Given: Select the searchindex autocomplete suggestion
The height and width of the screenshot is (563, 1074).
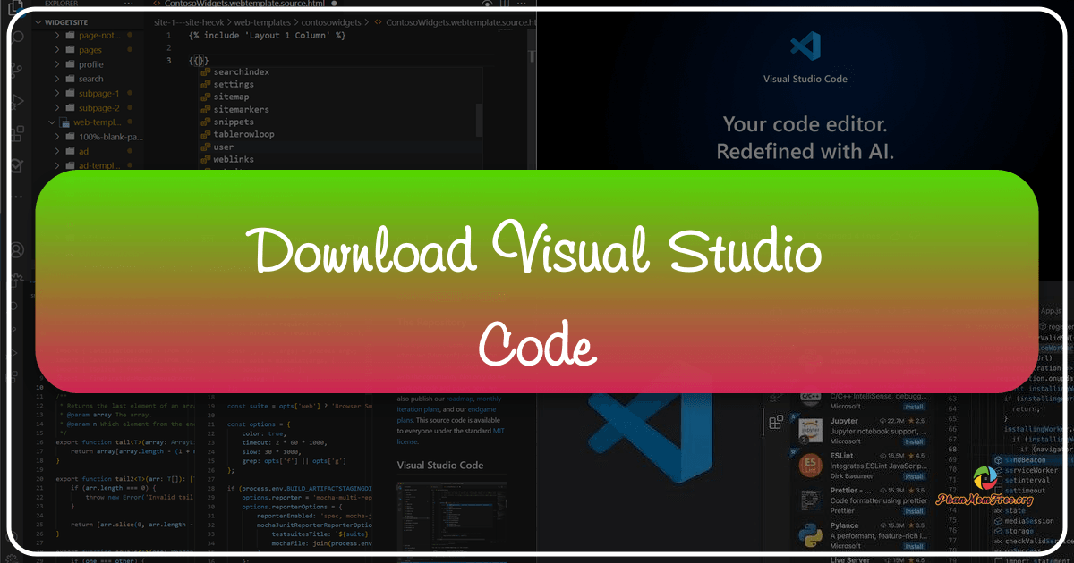Looking at the screenshot, I should (242, 72).
